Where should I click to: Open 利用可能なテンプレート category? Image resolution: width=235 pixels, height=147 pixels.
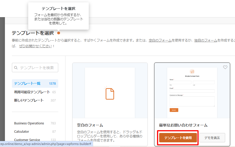click(x=32, y=92)
